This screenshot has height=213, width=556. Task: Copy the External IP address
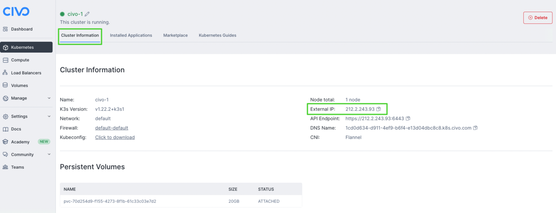click(x=378, y=109)
